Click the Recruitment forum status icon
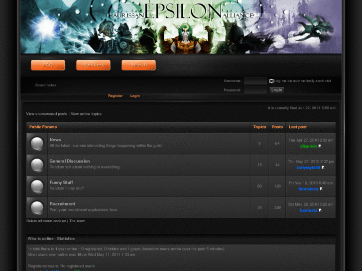 click(x=37, y=207)
